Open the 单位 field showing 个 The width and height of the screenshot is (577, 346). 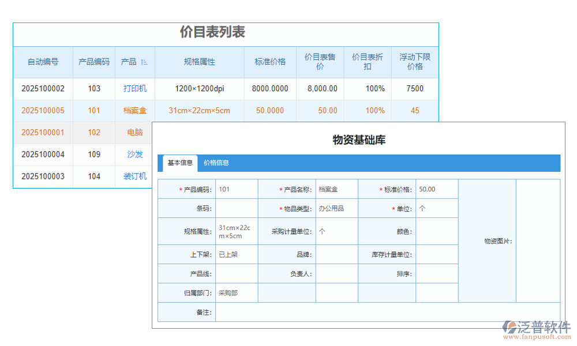(x=437, y=208)
